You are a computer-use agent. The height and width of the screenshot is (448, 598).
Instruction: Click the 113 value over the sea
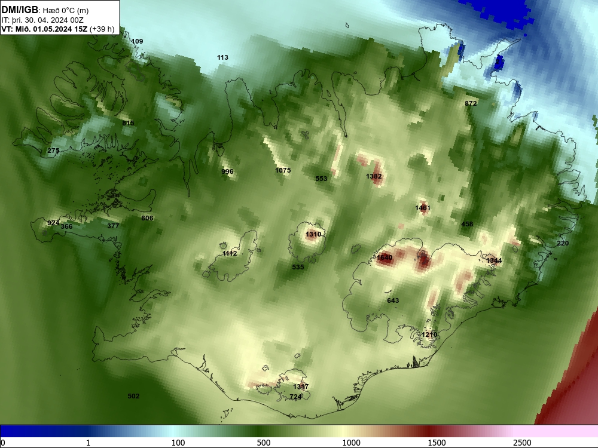point(222,57)
